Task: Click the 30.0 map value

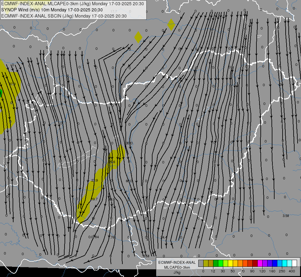Action: coord(129,143)
